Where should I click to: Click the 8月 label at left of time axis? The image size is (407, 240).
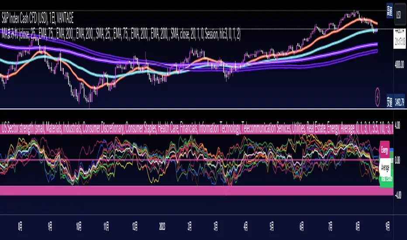(20, 227)
